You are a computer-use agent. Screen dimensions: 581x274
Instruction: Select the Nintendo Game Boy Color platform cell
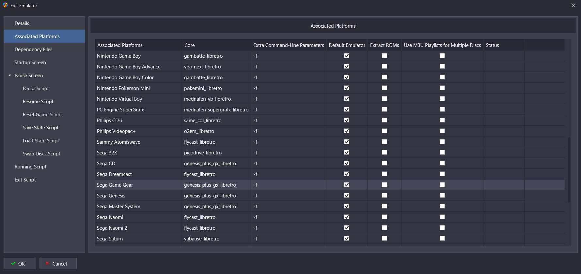tap(138, 78)
